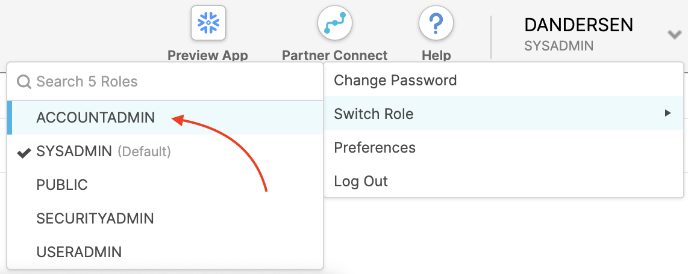The height and width of the screenshot is (274, 688).
Task: Open the Partner Connect icon
Action: click(334, 23)
